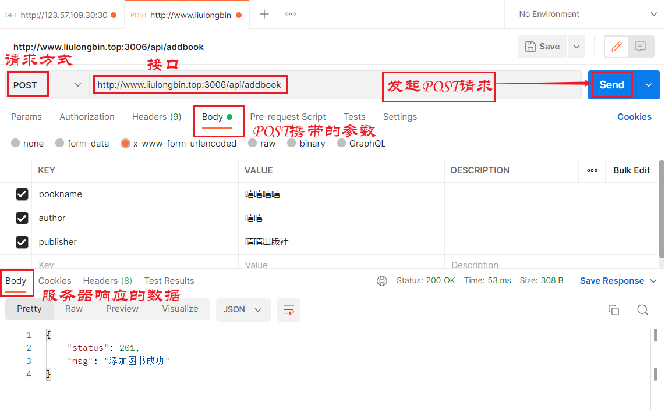Click the network globe icon
This screenshot has width=665, height=410.
coord(381,281)
